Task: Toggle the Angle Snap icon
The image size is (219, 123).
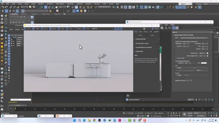Action: click(84, 7)
